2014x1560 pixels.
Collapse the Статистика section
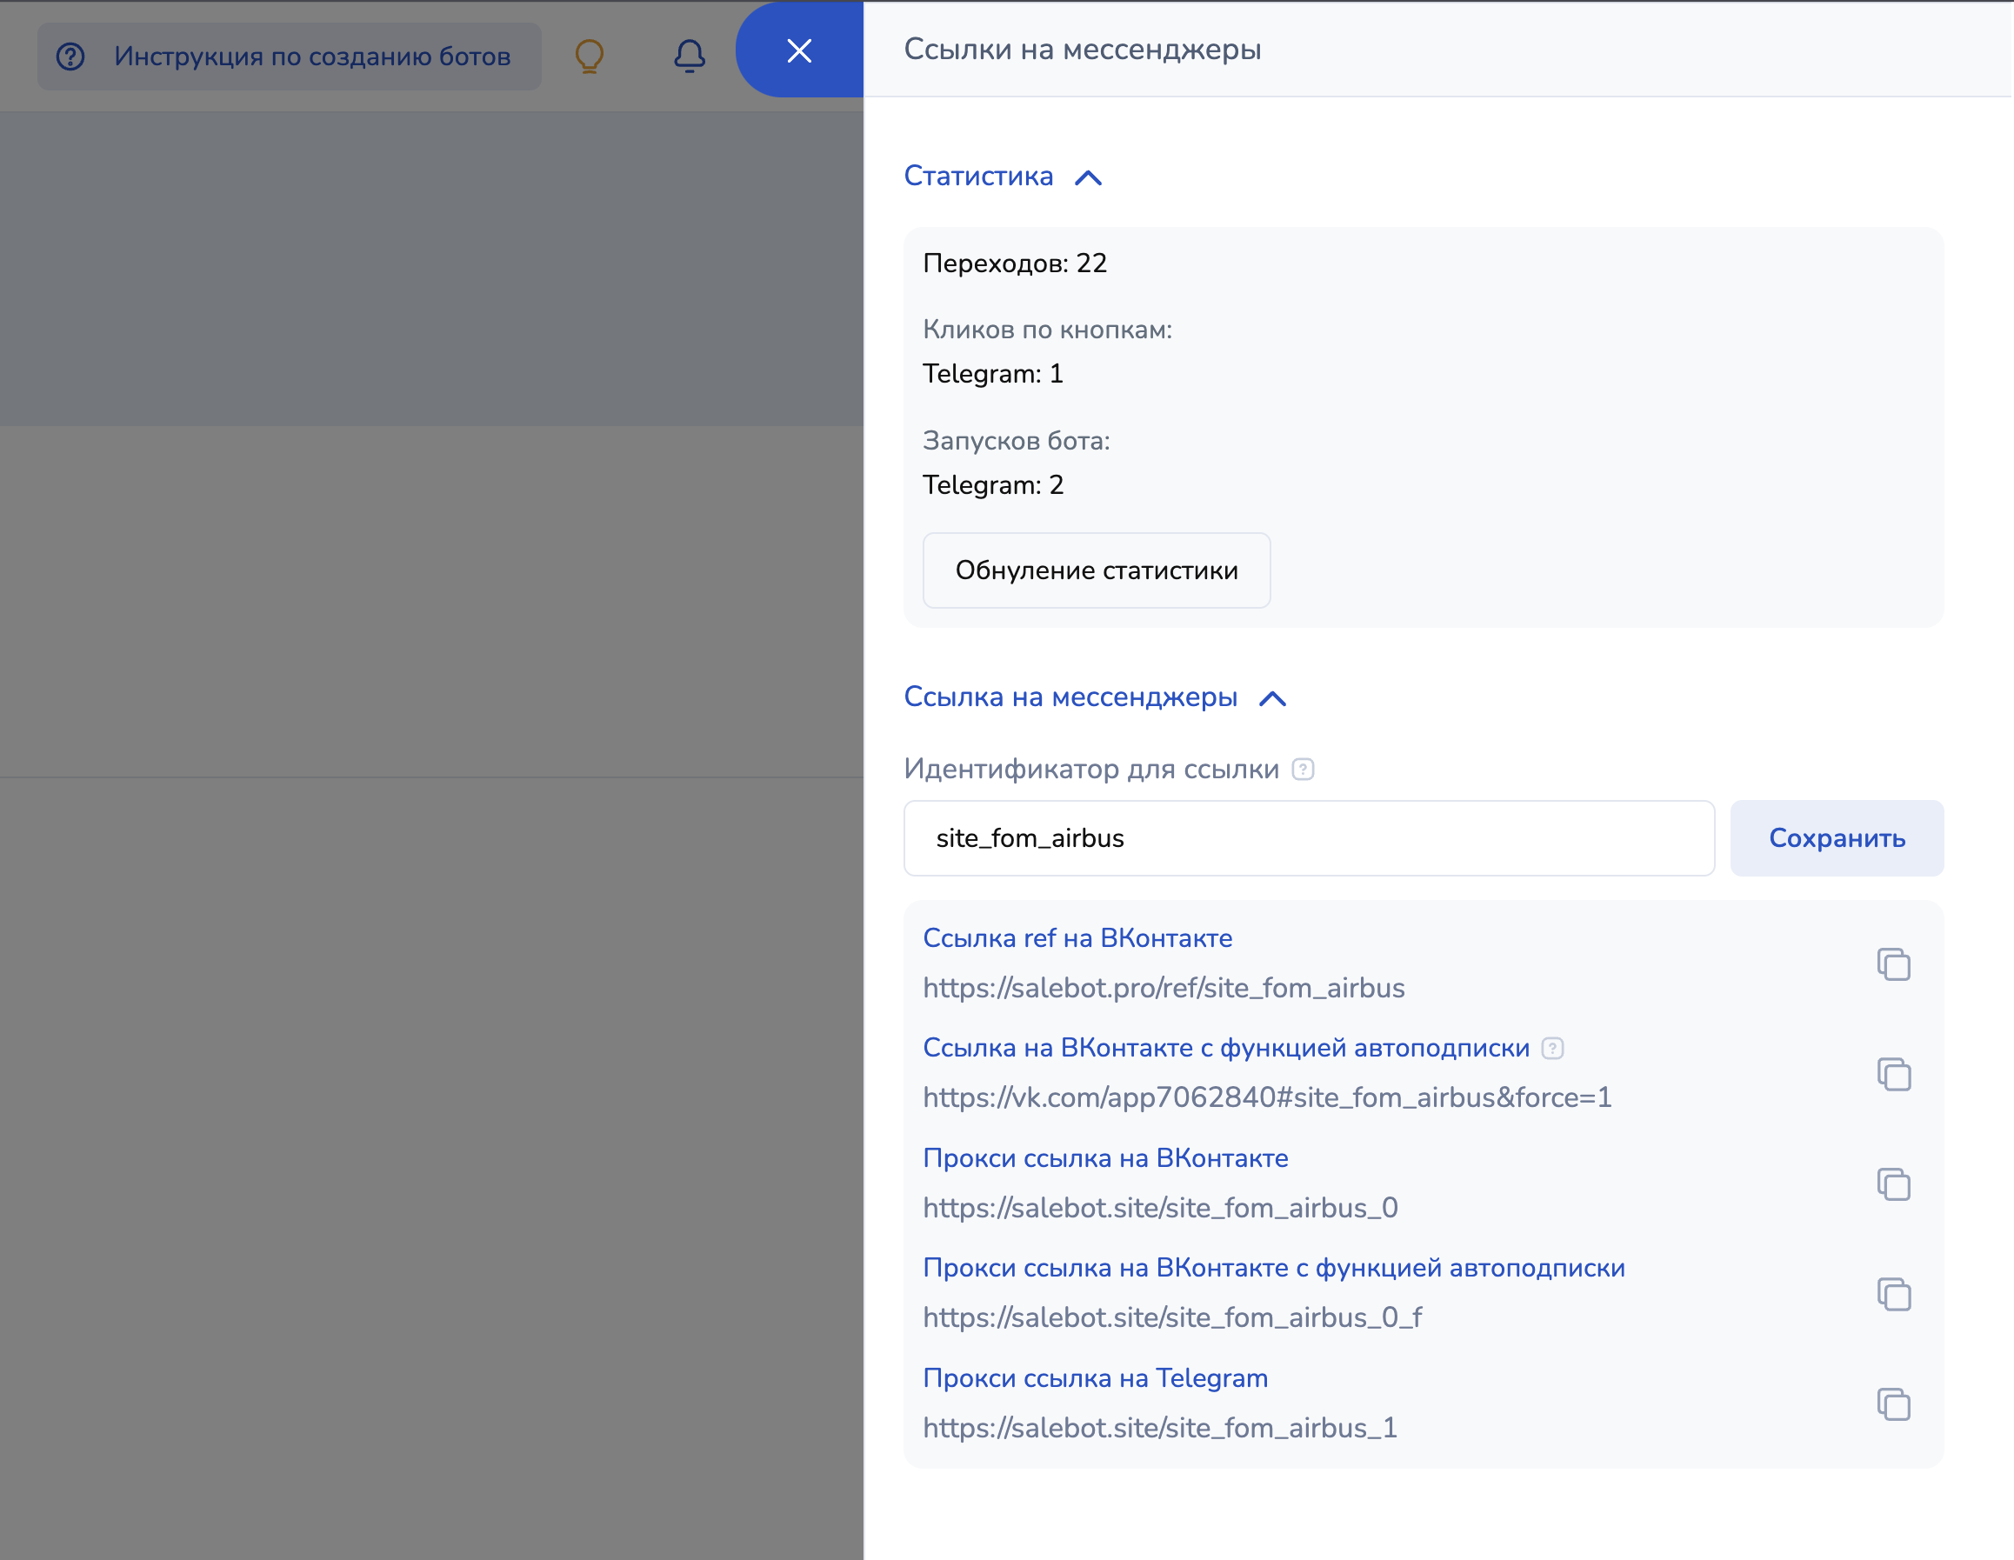point(1088,177)
